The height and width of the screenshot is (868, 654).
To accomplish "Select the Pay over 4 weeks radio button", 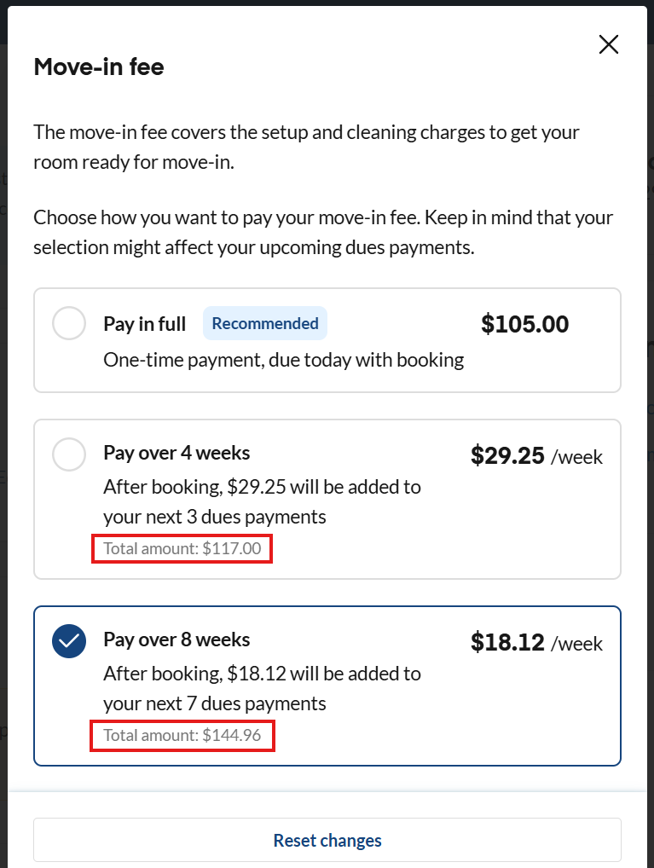I will 69,454.
